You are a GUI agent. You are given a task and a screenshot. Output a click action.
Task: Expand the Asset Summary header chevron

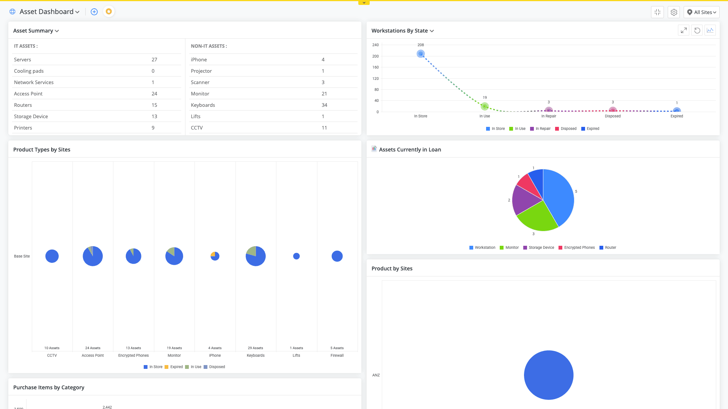click(x=57, y=31)
